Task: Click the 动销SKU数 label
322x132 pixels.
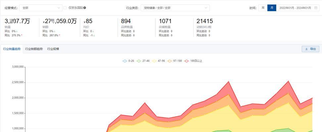Action: coord(204,27)
